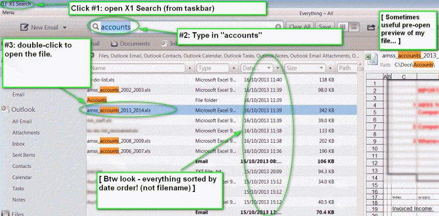Screen dimensions: 439x216
Task: Click the 70.4 KB Email result
Action: [221, 212]
